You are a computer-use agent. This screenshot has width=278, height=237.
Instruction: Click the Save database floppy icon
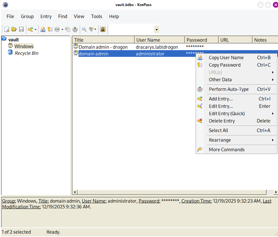tap(21, 29)
